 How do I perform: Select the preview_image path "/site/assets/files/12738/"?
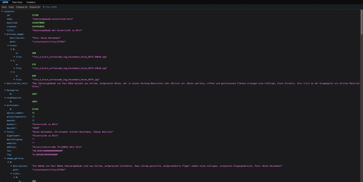(49, 42)
